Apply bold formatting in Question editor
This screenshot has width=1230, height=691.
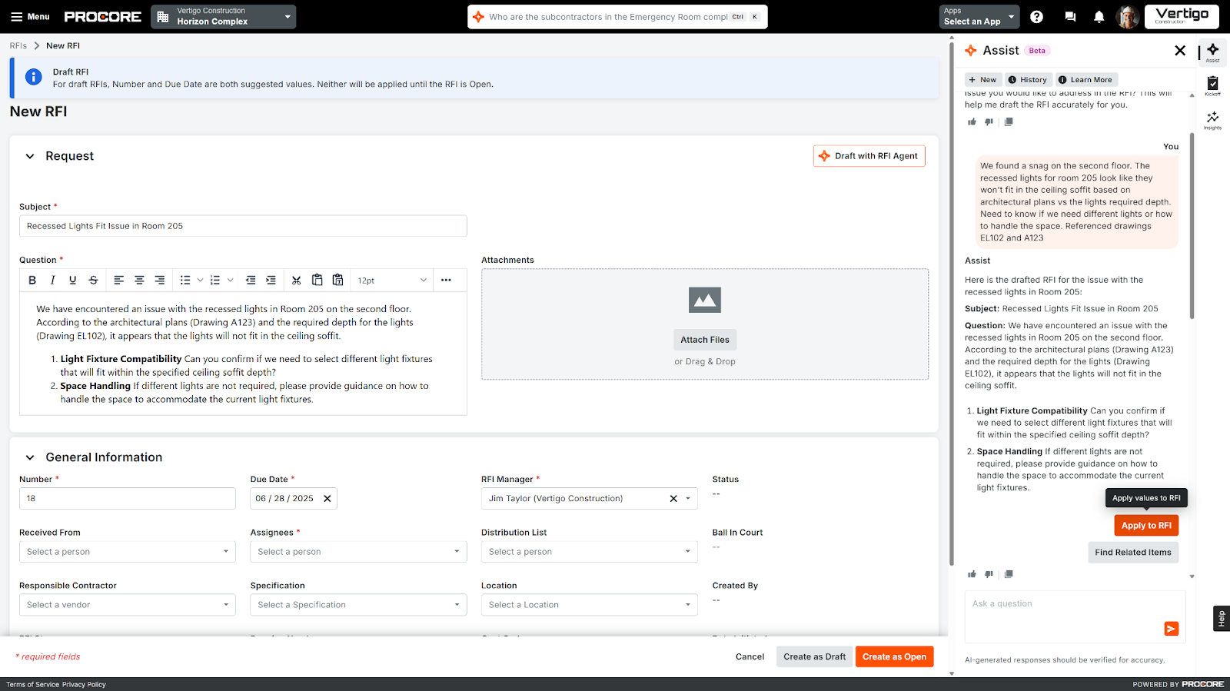(32, 281)
